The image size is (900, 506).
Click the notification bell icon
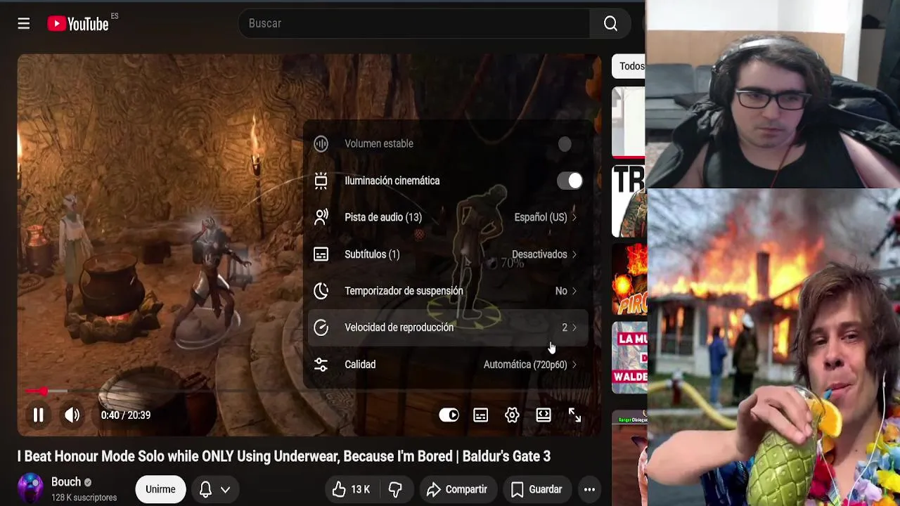point(205,490)
